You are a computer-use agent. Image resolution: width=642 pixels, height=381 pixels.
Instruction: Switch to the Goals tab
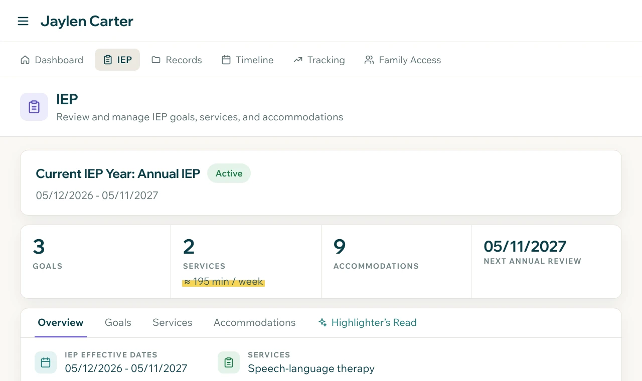point(118,322)
